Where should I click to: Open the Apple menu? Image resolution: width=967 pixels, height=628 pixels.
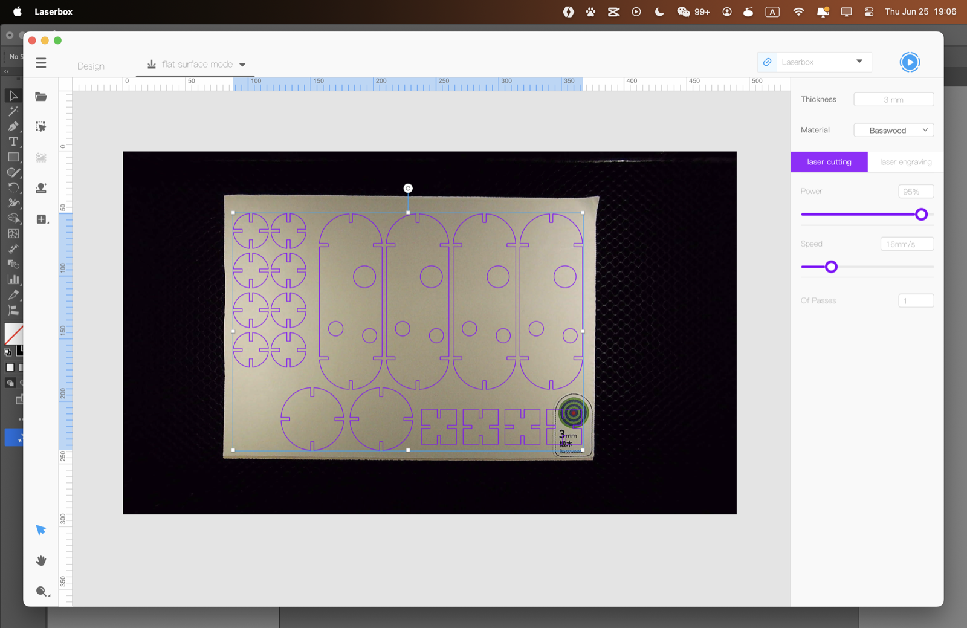click(x=18, y=11)
